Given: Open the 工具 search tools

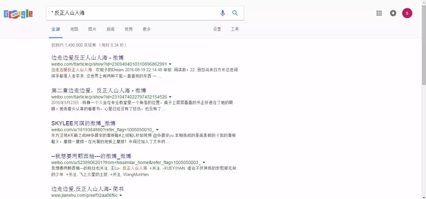Looking at the screenshot, I should click(x=235, y=29).
